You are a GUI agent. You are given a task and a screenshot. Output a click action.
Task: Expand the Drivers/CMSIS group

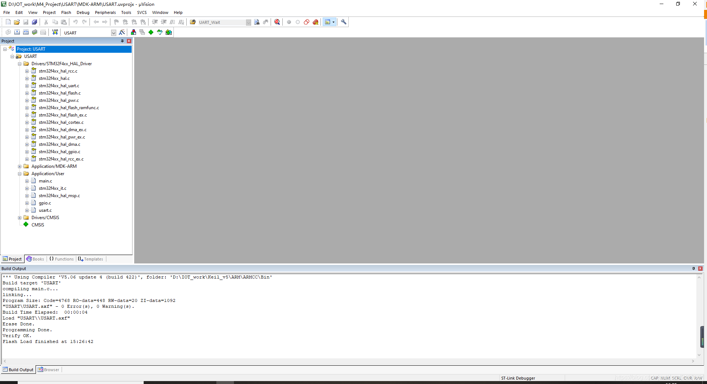pyautogui.click(x=19, y=218)
